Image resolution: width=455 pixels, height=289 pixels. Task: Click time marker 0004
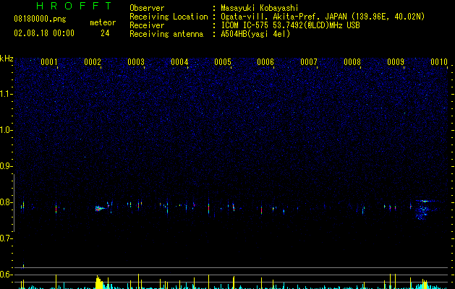click(179, 62)
